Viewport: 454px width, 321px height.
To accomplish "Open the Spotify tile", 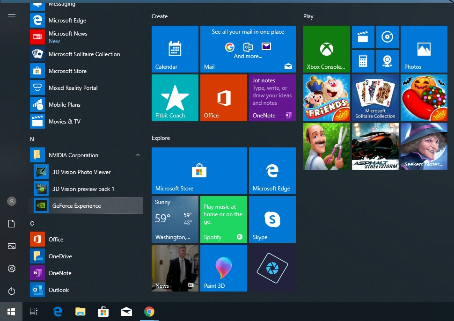I will click(x=224, y=219).
